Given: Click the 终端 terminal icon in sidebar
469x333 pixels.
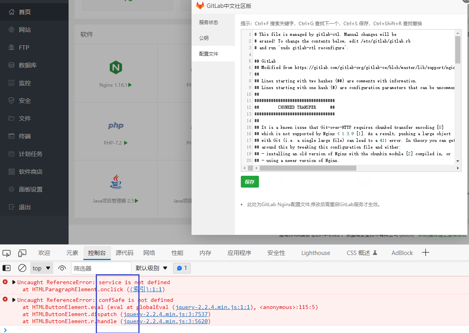Looking at the screenshot, I should coord(11,136).
